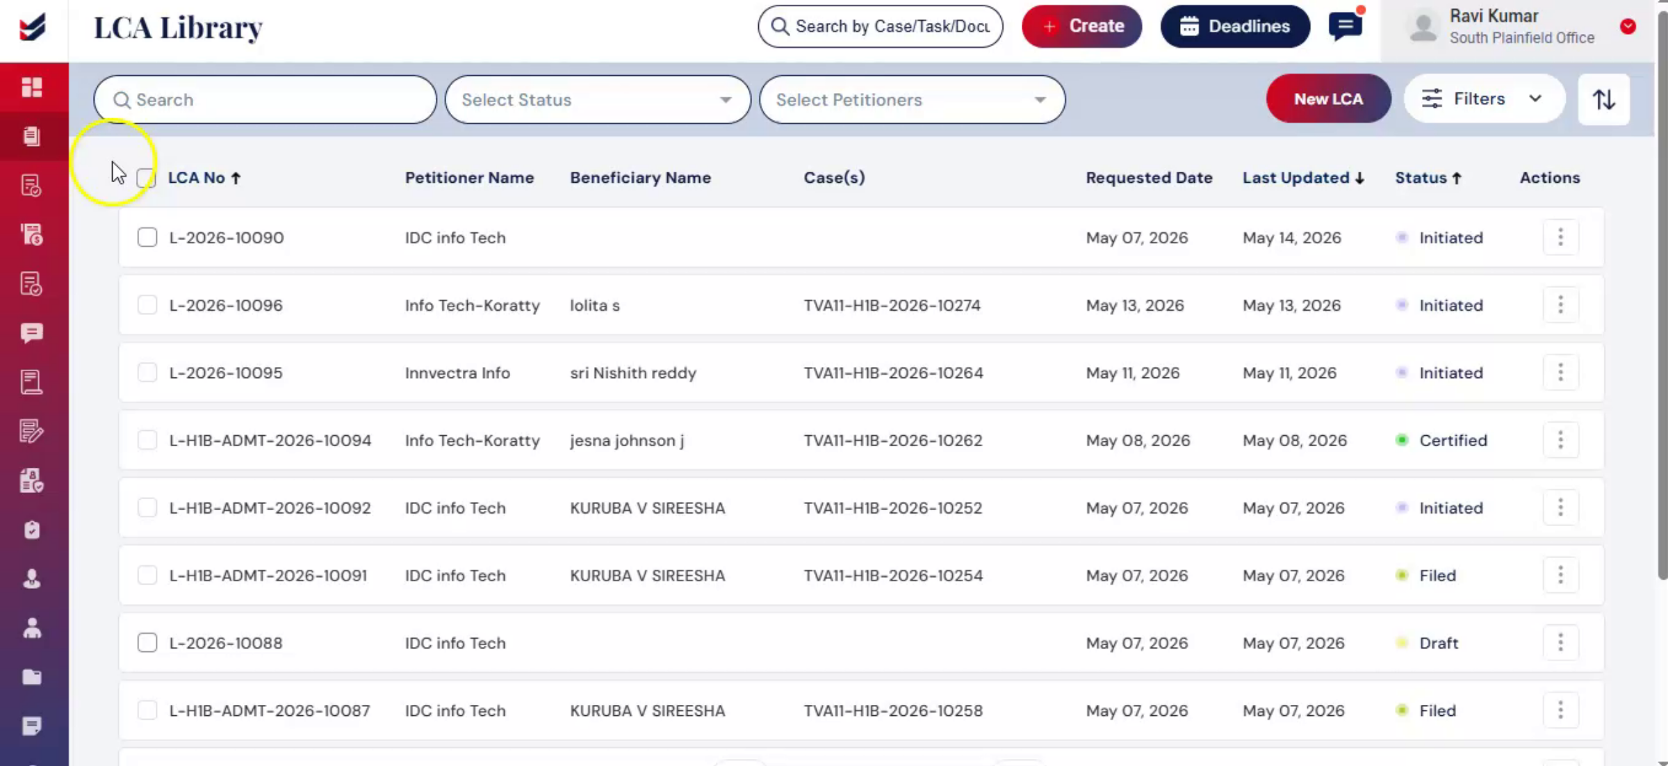Open the book ledger icon in sidebar
Screen dimensions: 1668x766
coord(32,382)
